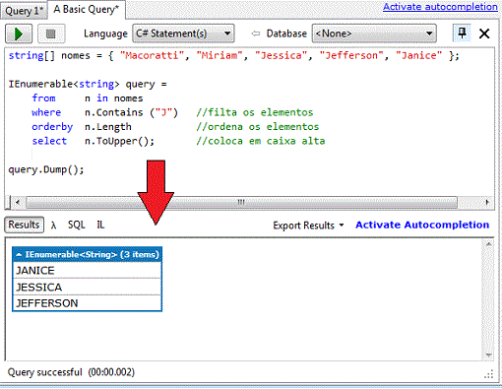Screen dimensions: 502x389
Task: Open the Database dropdown showing <None>
Action: (374, 33)
